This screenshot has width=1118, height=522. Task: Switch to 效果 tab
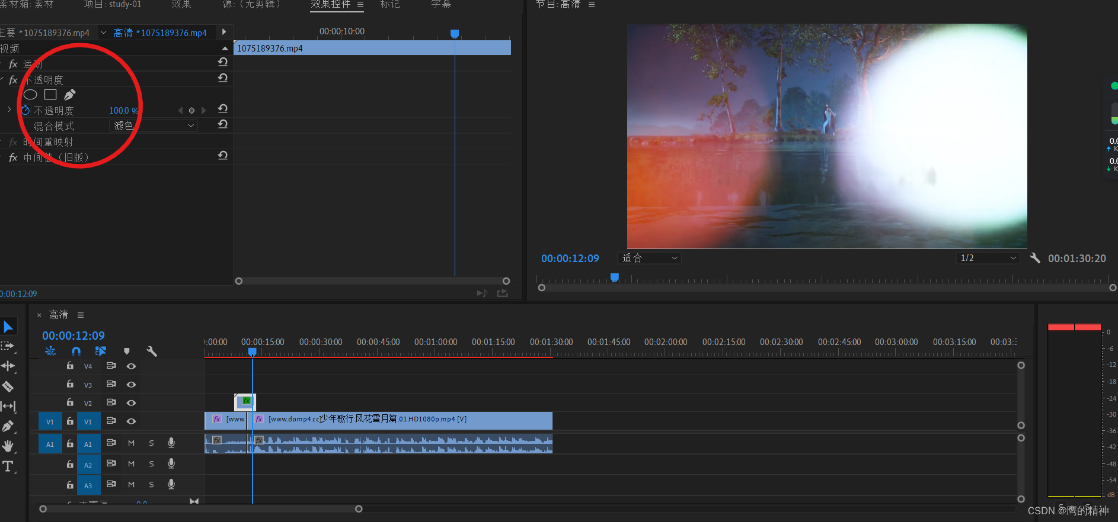(x=181, y=4)
